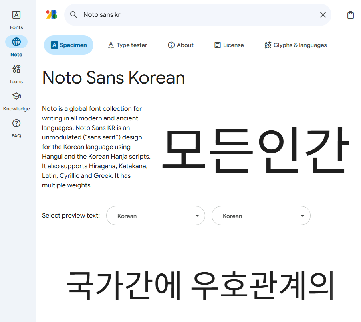The width and height of the screenshot is (361, 322).
Task: Open the shopping bag selection icon
Action: [x=350, y=15]
